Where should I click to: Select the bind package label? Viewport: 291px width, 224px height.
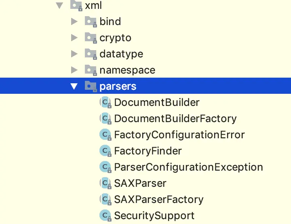[110, 21]
